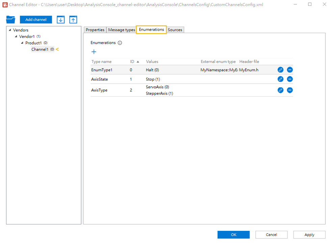
Task: Click the Apply button
Action: pyautogui.click(x=309, y=235)
